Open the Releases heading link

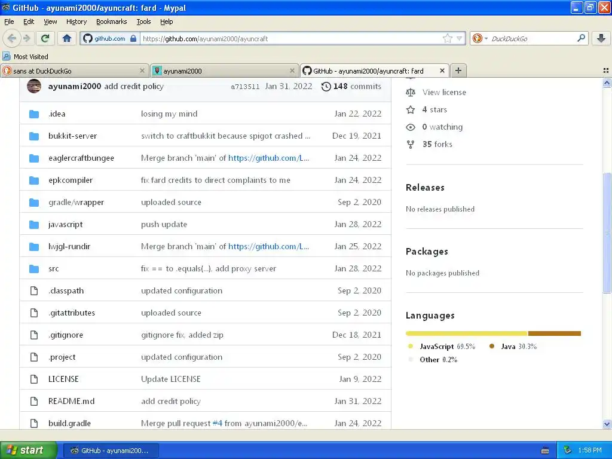425,187
